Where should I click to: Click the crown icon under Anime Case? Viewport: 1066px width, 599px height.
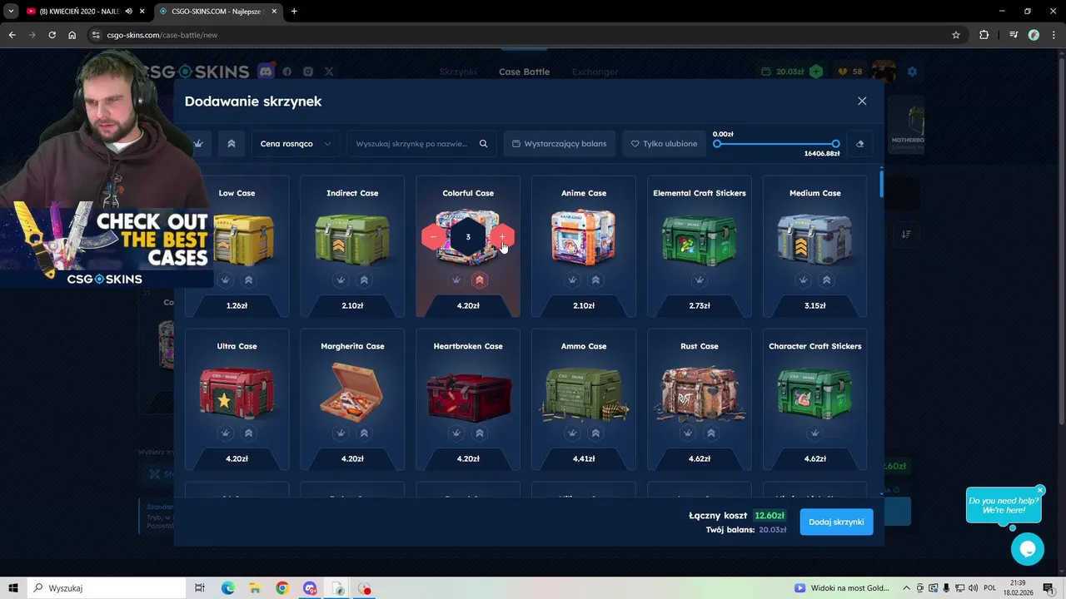[x=572, y=280]
